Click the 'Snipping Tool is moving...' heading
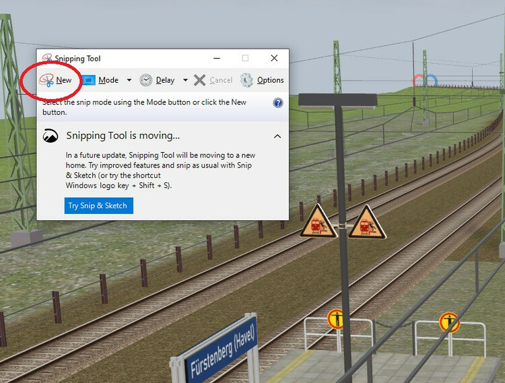This screenshot has height=383, width=505. pyautogui.click(x=123, y=136)
